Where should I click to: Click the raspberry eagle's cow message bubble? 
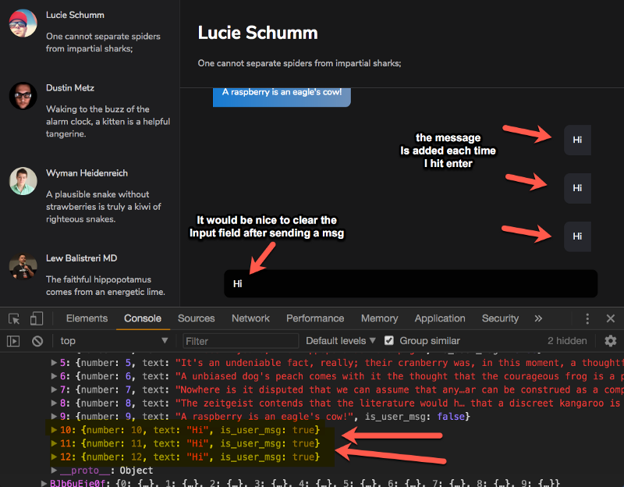point(282,97)
